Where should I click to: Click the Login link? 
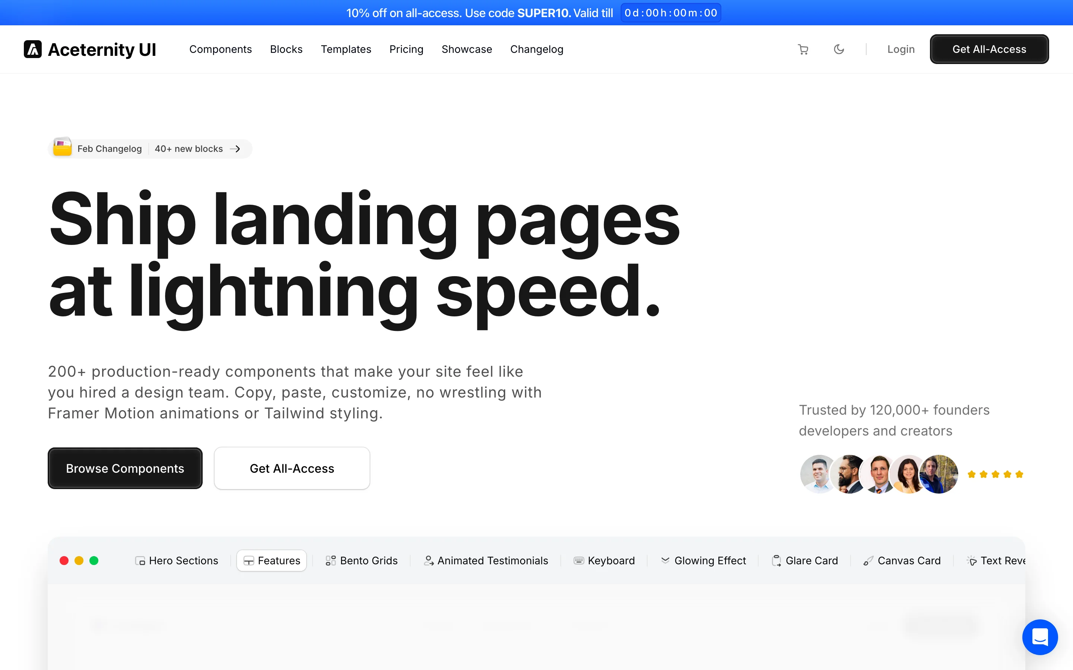[901, 49]
